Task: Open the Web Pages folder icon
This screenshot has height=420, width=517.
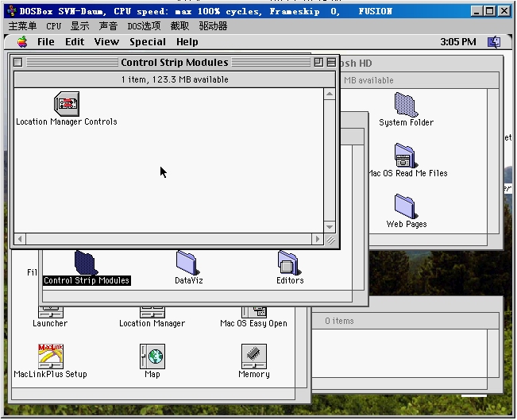Action: click(406, 206)
